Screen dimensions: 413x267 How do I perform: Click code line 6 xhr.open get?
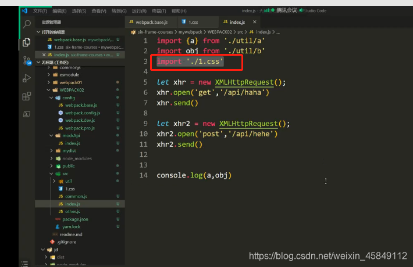coord(213,92)
